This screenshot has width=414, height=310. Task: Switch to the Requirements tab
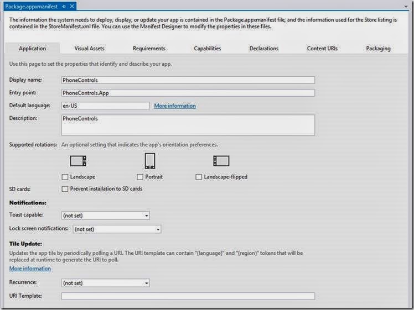[x=149, y=49]
